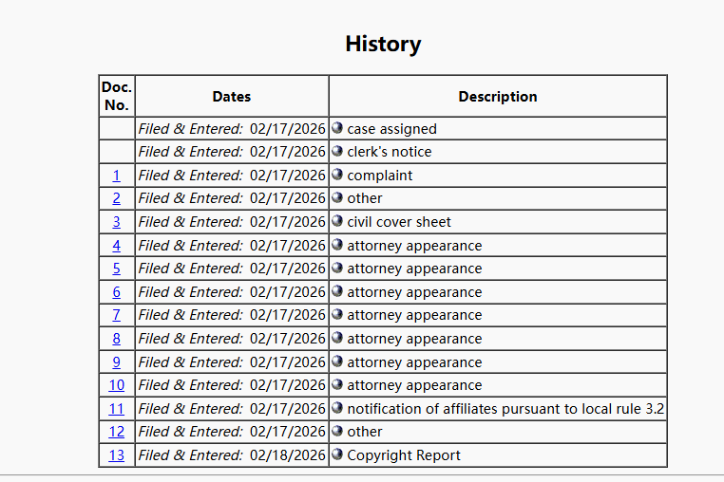Click the silver ball icon beside case assigned

[337, 128]
